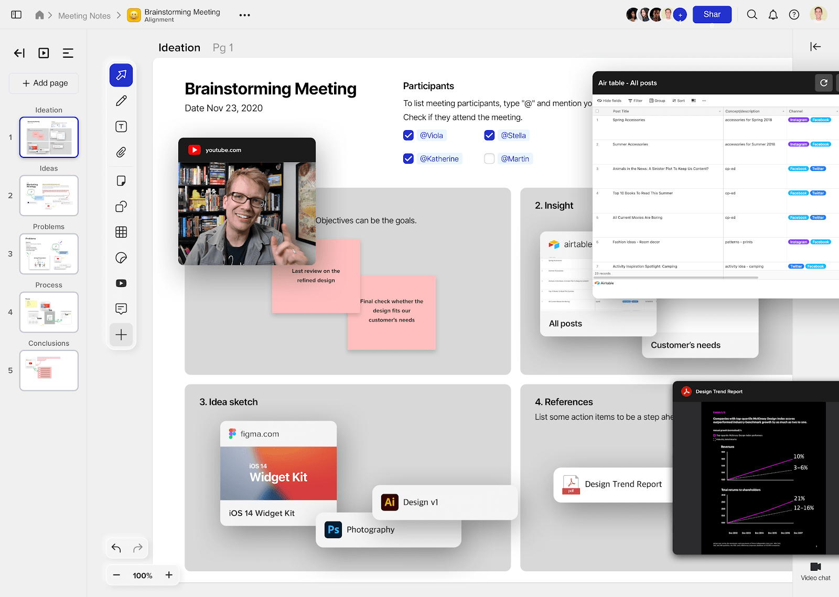This screenshot has height=597, width=839.
Task: Refresh the Air table embed
Action: (x=824, y=83)
